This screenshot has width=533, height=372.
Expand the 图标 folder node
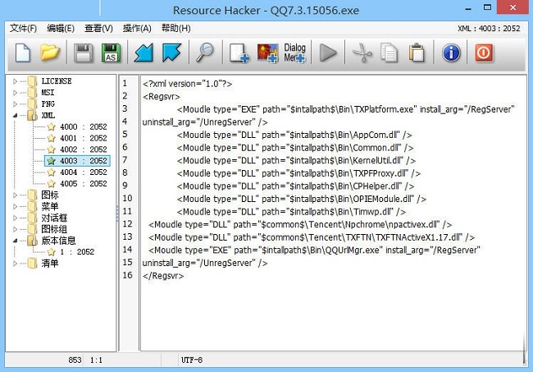14,195
